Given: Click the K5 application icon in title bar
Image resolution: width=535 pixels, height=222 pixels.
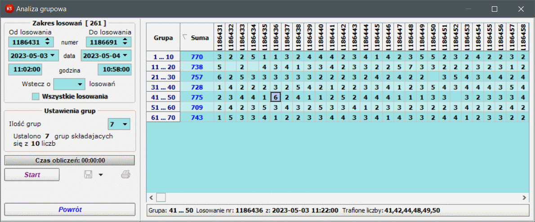Looking at the screenshot, I should pyautogui.click(x=9, y=9).
